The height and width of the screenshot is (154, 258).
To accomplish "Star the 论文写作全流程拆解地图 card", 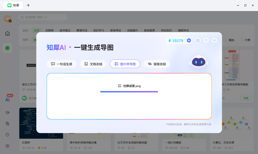I will pos(129,148).
